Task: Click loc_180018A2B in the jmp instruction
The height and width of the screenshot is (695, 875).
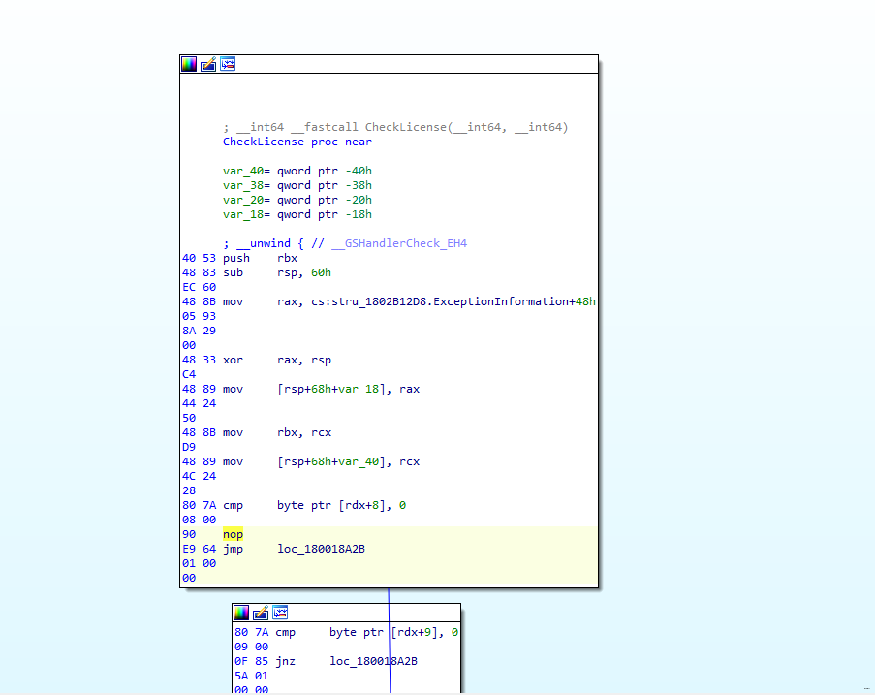Action: point(321,549)
